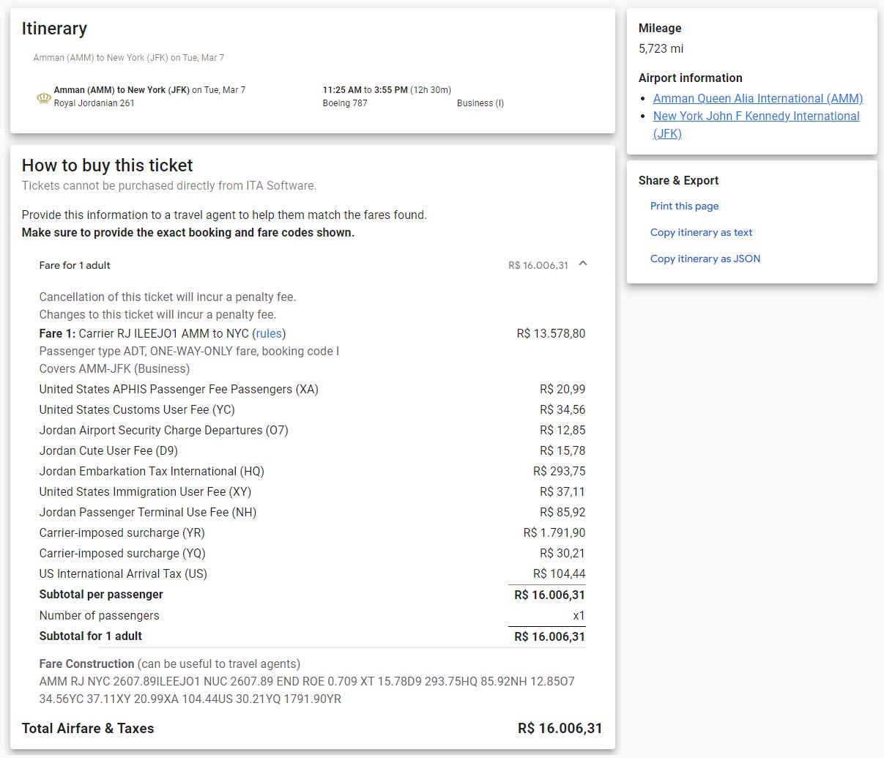Select the 5,723 mi mileage value
This screenshot has height=758, width=884.
[661, 48]
